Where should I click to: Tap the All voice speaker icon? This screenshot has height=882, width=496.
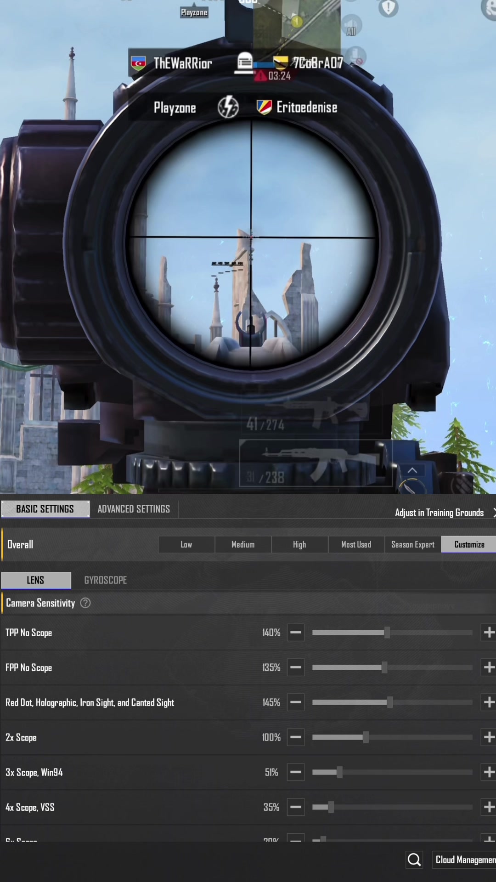pyautogui.click(x=351, y=26)
